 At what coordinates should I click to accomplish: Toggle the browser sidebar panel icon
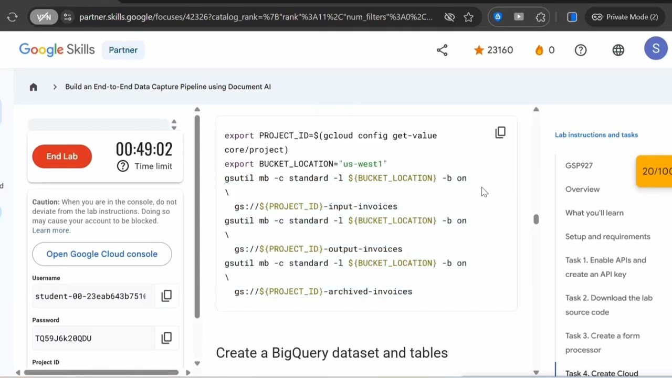click(x=572, y=17)
